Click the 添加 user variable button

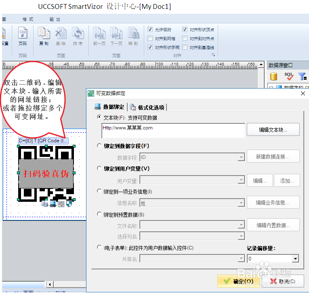pyautogui.click(x=287, y=180)
